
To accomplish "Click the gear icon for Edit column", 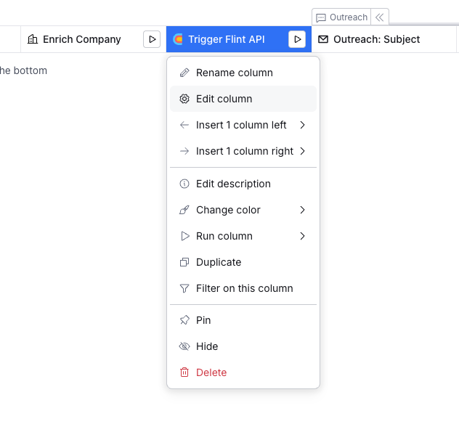I will (x=184, y=99).
